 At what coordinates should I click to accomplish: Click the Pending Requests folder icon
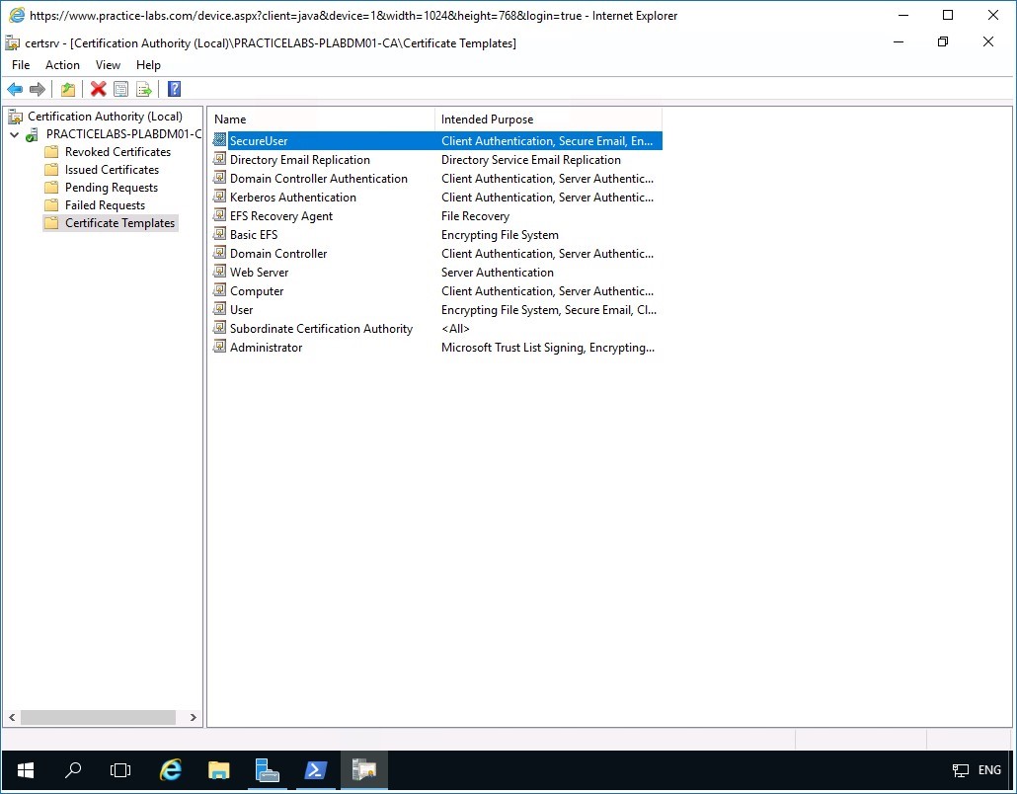[x=51, y=188]
